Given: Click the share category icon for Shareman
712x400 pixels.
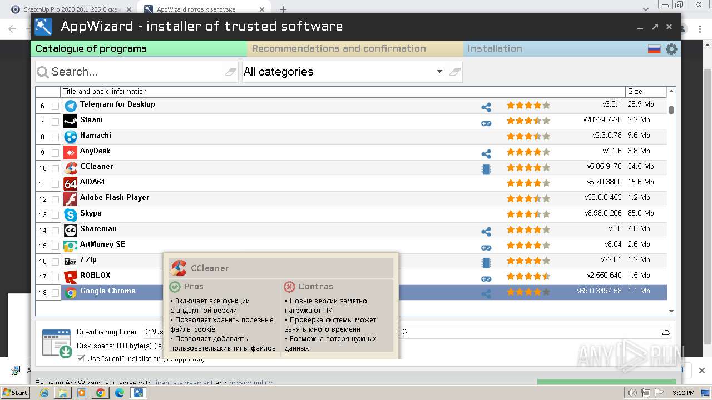Looking at the screenshot, I should pyautogui.click(x=486, y=232).
